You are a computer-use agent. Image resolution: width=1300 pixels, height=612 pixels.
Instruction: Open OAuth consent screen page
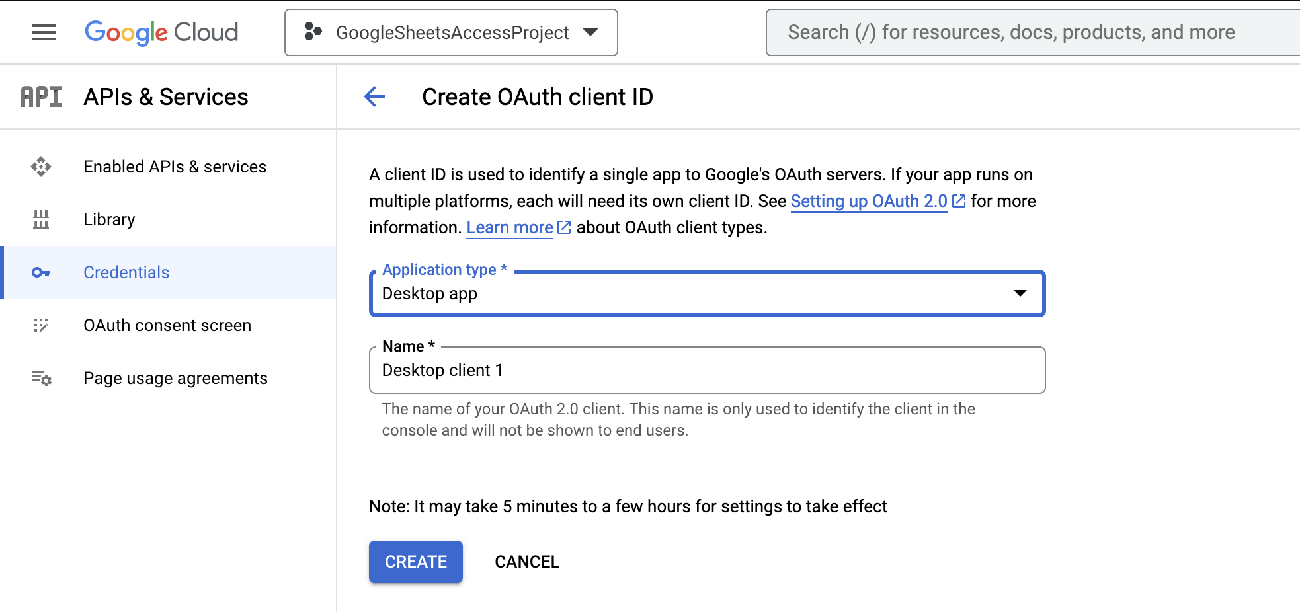pyautogui.click(x=167, y=325)
